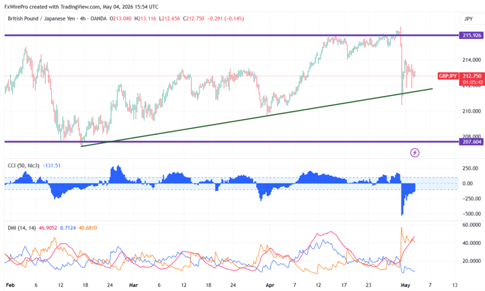Open the CCI (50, hlc3) indicator legend

(x=23, y=166)
